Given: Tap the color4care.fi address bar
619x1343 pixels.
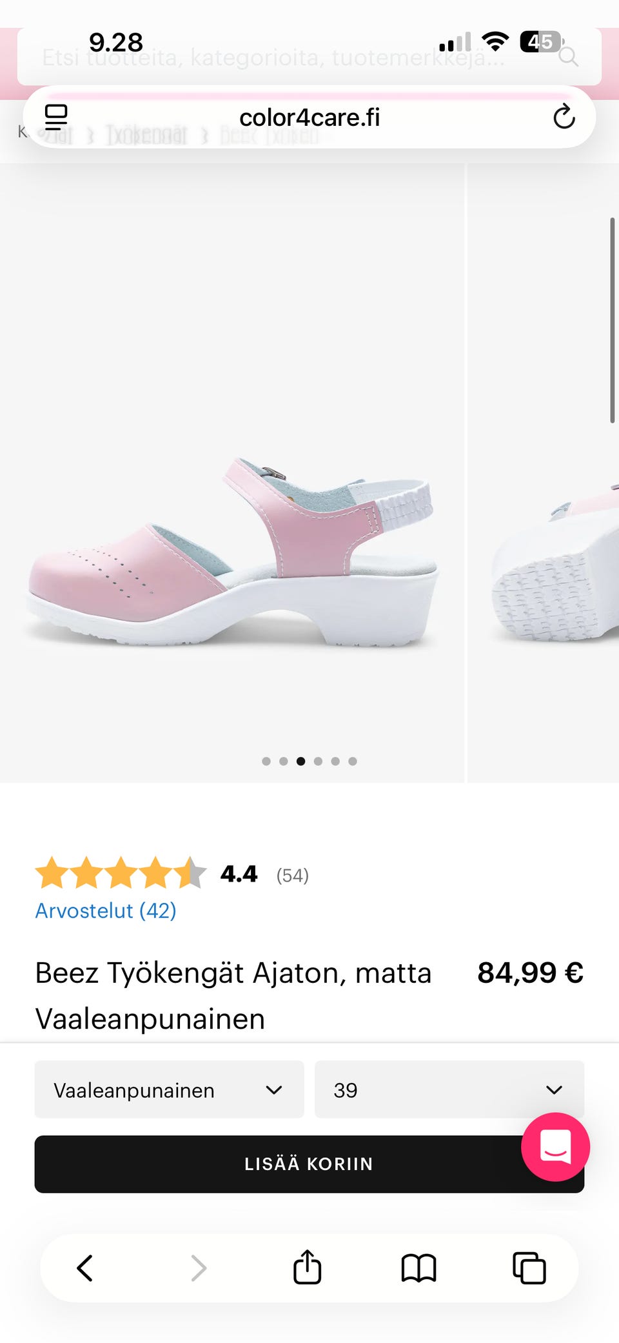Looking at the screenshot, I should point(309,117).
